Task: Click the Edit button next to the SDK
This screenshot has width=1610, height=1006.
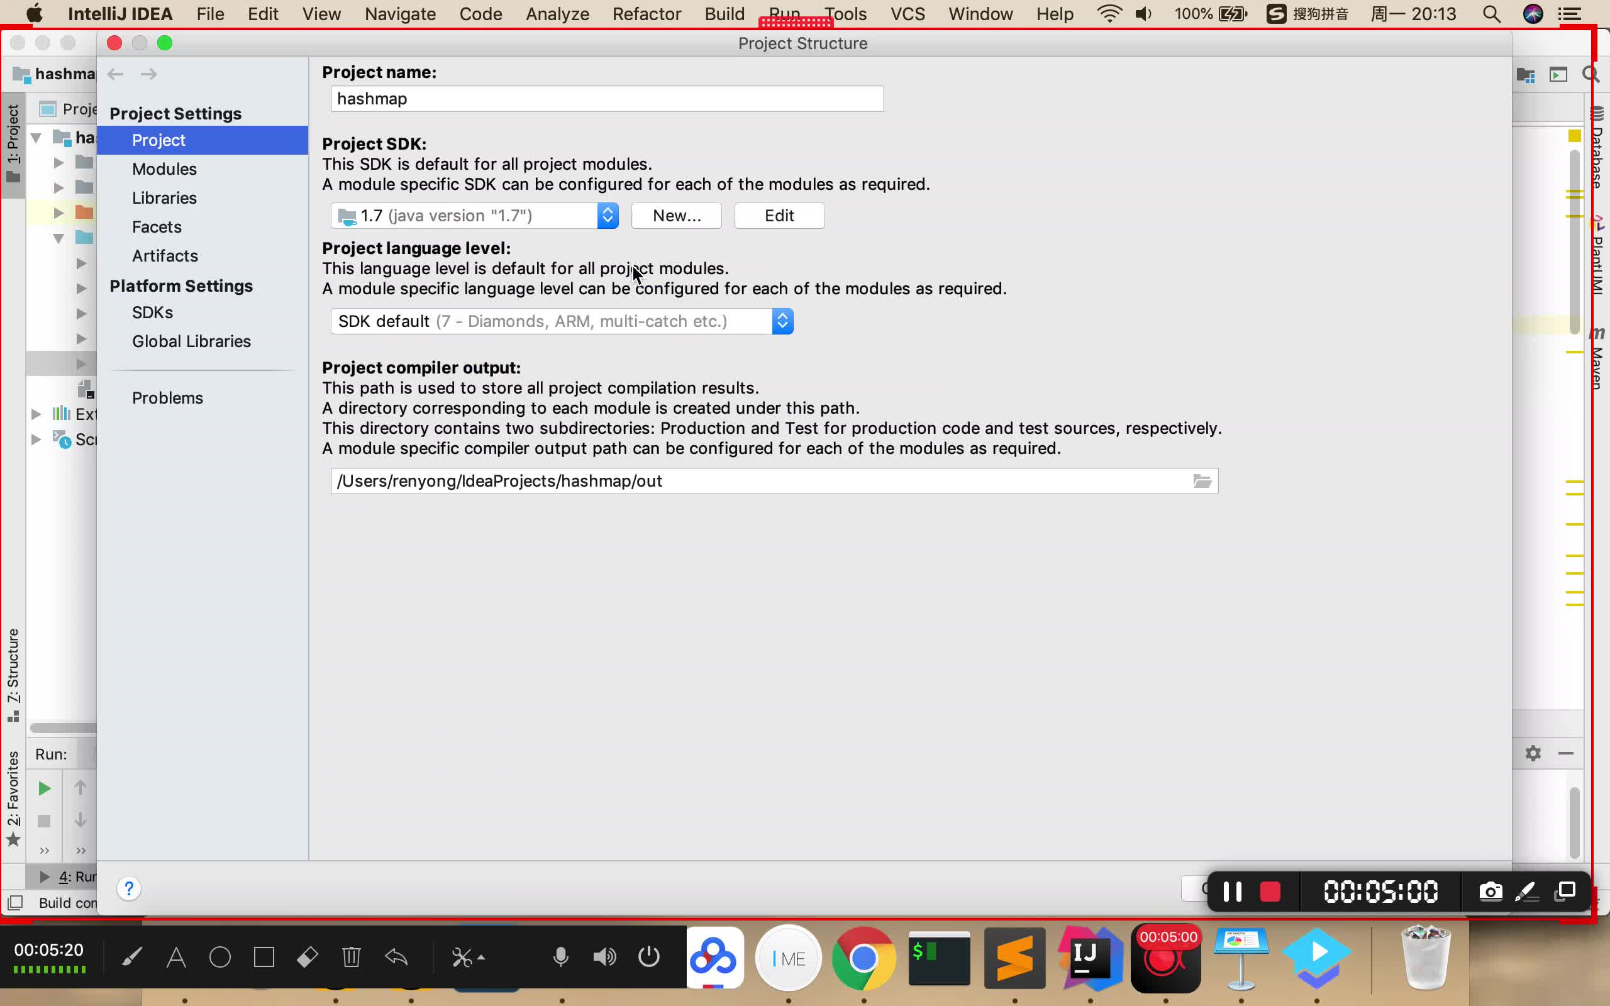Action: pos(779,215)
